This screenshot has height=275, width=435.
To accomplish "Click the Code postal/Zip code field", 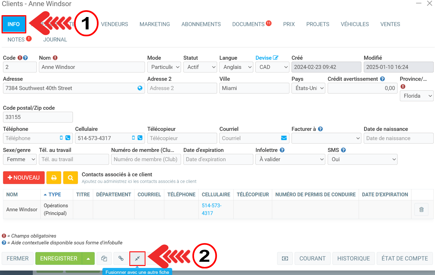I will tap(38, 117).
